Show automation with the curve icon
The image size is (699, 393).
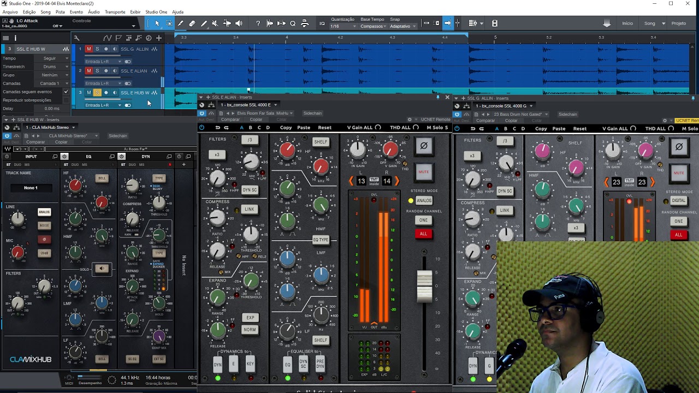(x=108, y=38)
